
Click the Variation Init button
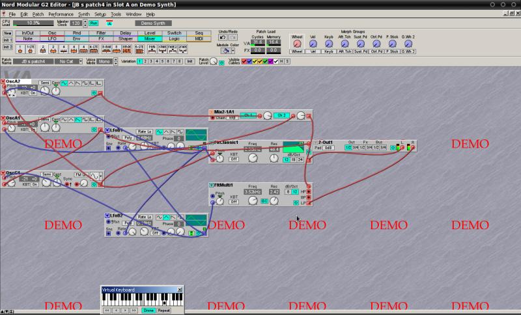190,61
